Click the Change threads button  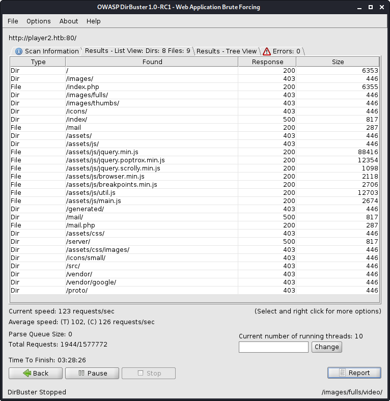click(326, 347)
